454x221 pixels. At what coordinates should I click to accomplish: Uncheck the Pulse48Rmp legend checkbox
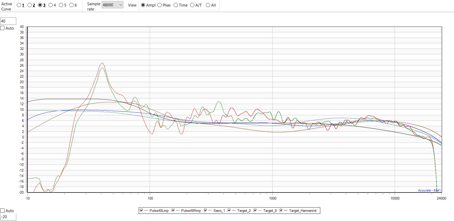click(x=173, y=210)
